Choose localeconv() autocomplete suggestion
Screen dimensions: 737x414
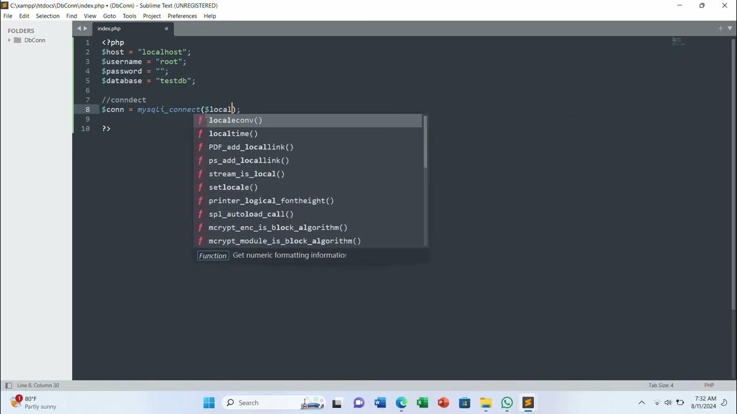308,120
